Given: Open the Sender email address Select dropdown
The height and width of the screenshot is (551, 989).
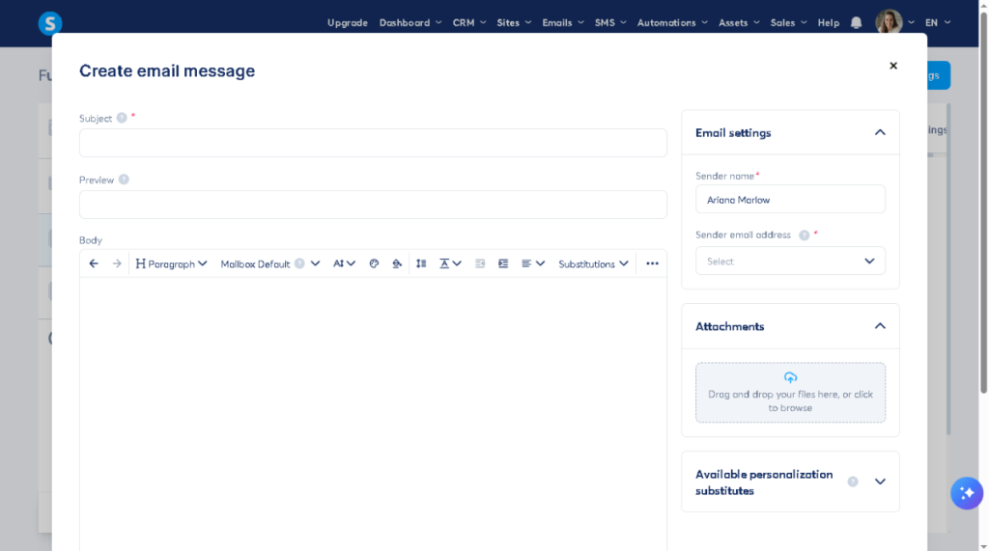Looking at the screenshot, I should coord(790,261).
